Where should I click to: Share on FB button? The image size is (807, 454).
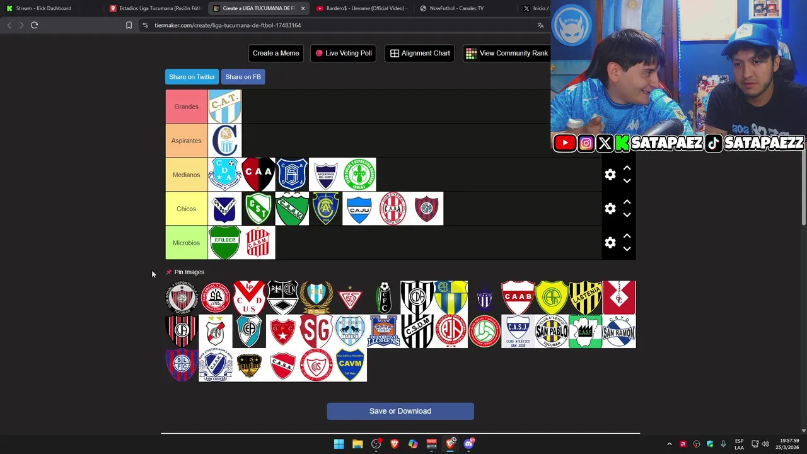[243, 77]
